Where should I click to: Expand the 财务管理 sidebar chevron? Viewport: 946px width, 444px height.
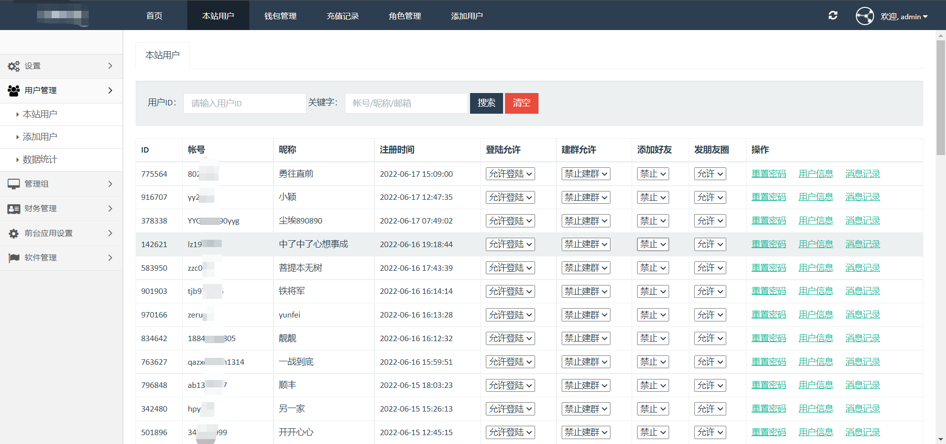[x=110, y=209]
